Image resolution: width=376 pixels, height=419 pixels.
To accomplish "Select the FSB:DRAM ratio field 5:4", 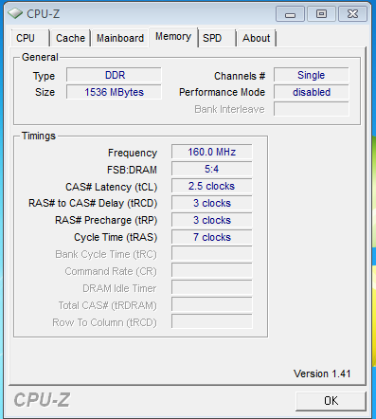I will (x=212, y=169).
